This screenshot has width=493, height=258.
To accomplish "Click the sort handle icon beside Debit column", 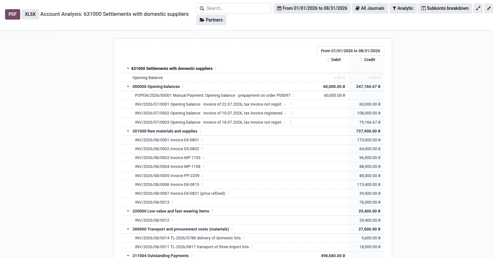I will pyautogui.click(x=328, y=60).
